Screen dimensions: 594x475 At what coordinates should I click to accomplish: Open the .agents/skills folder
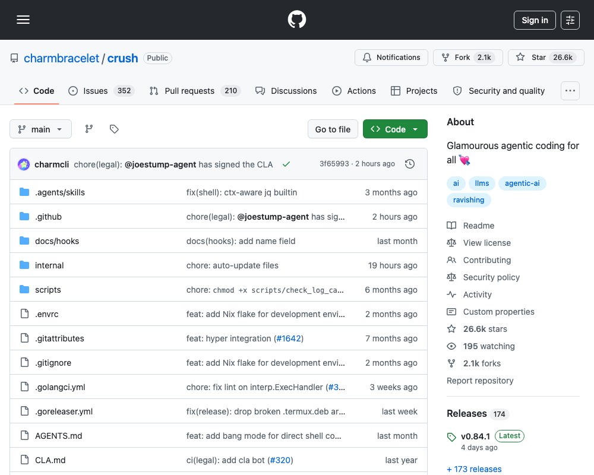point(60,192)
